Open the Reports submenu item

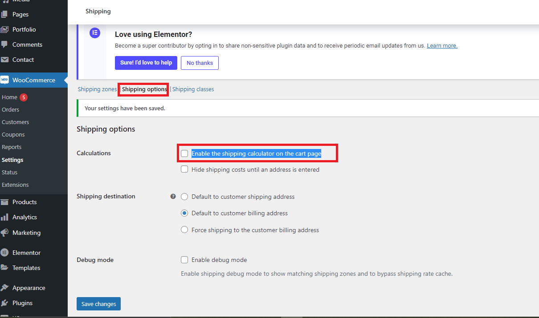[12, 147]
